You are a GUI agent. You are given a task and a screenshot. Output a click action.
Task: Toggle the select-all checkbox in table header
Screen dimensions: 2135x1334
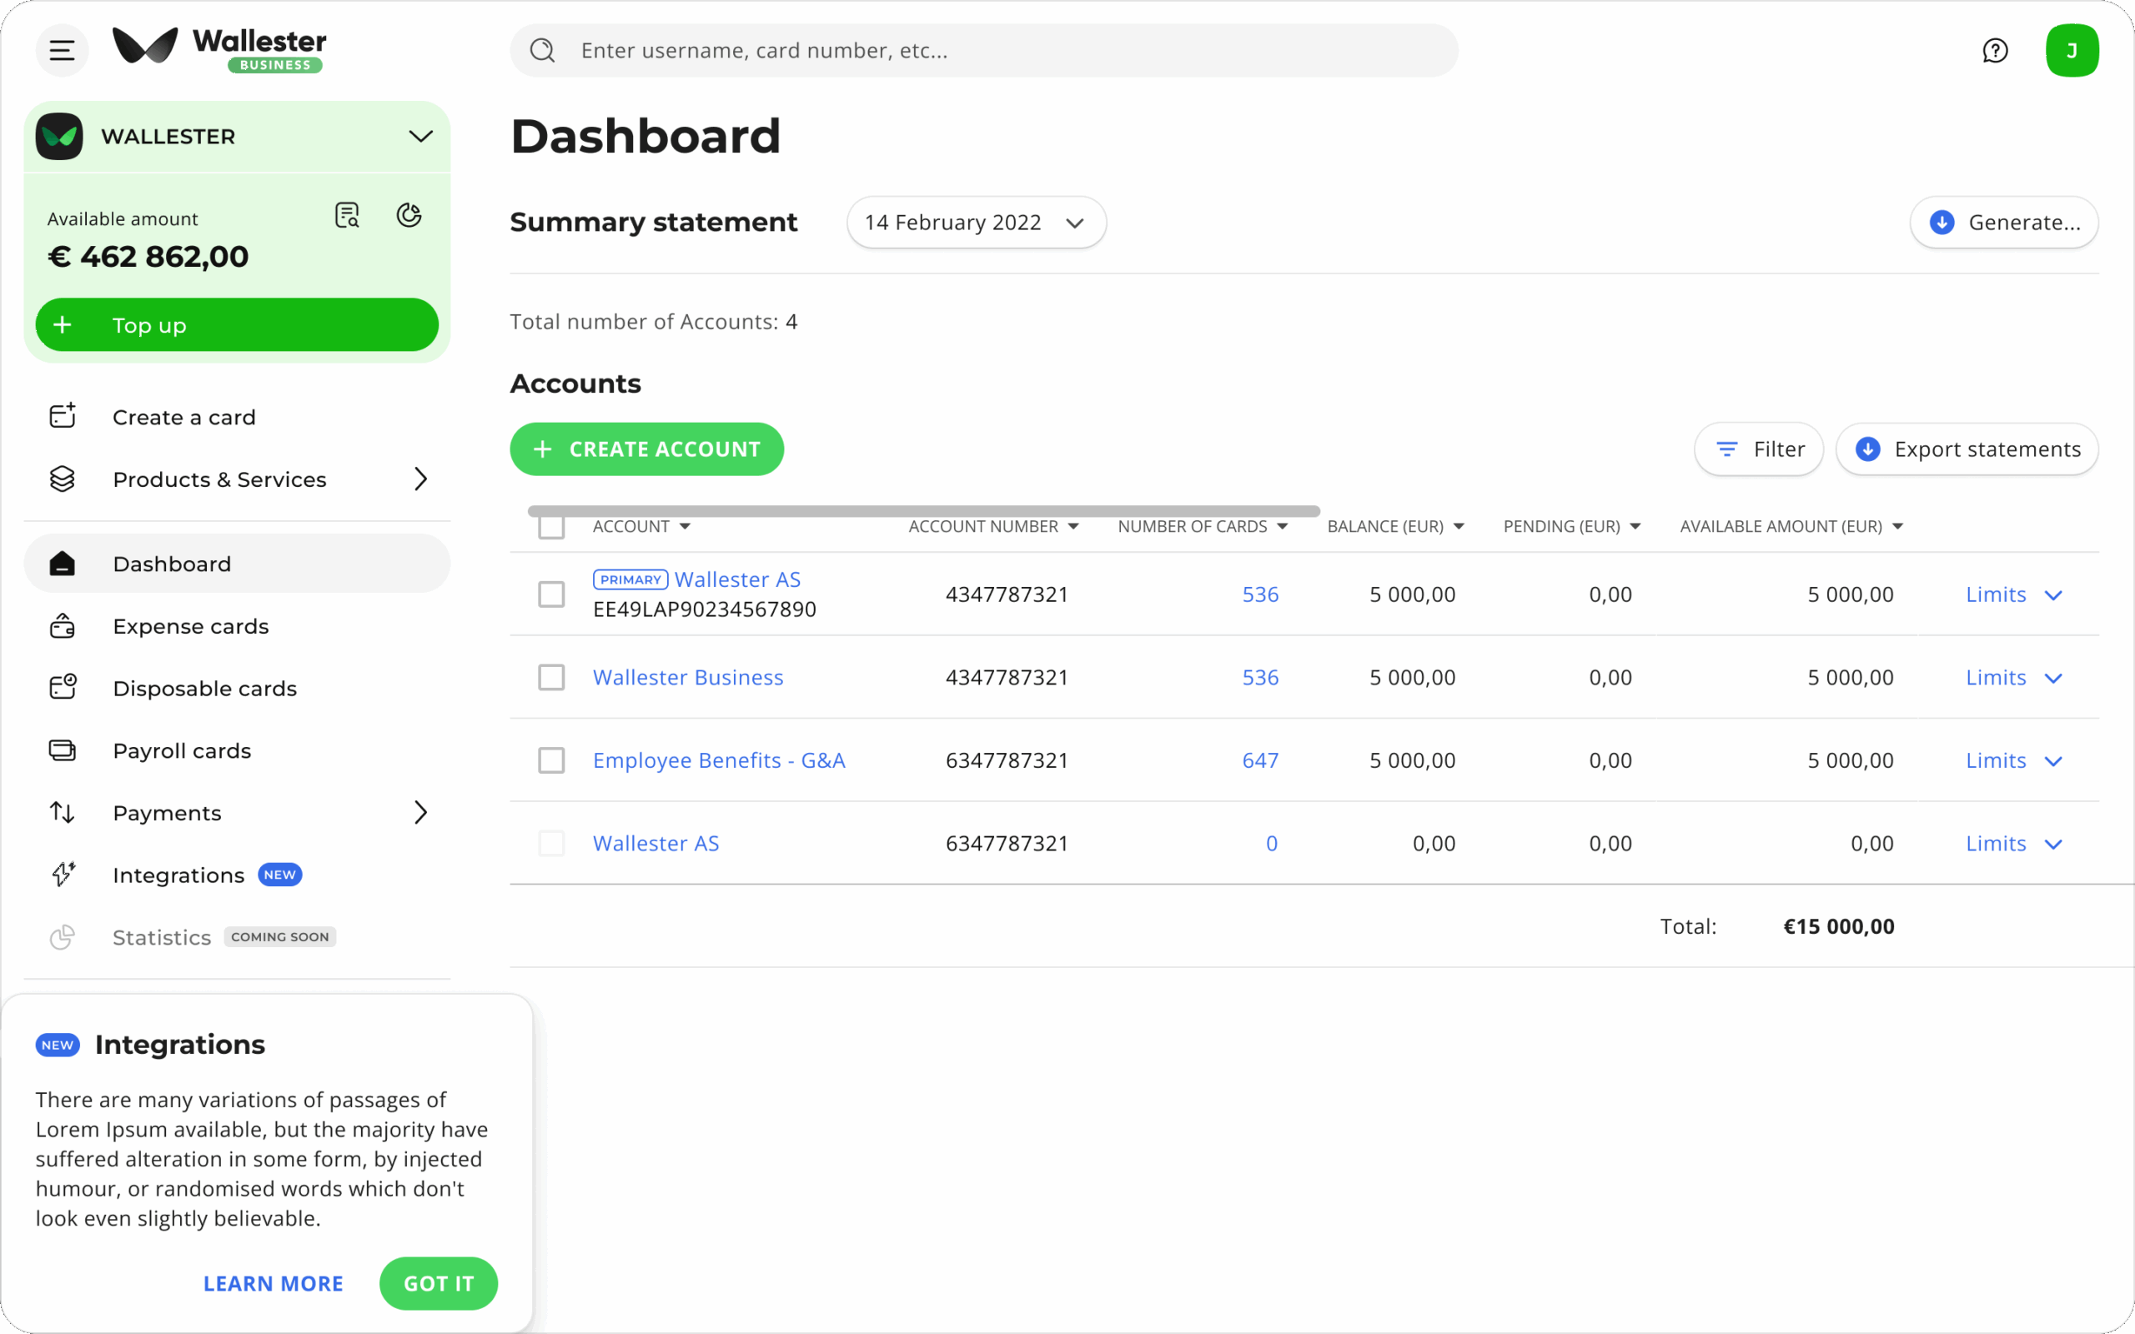(551, 528)
